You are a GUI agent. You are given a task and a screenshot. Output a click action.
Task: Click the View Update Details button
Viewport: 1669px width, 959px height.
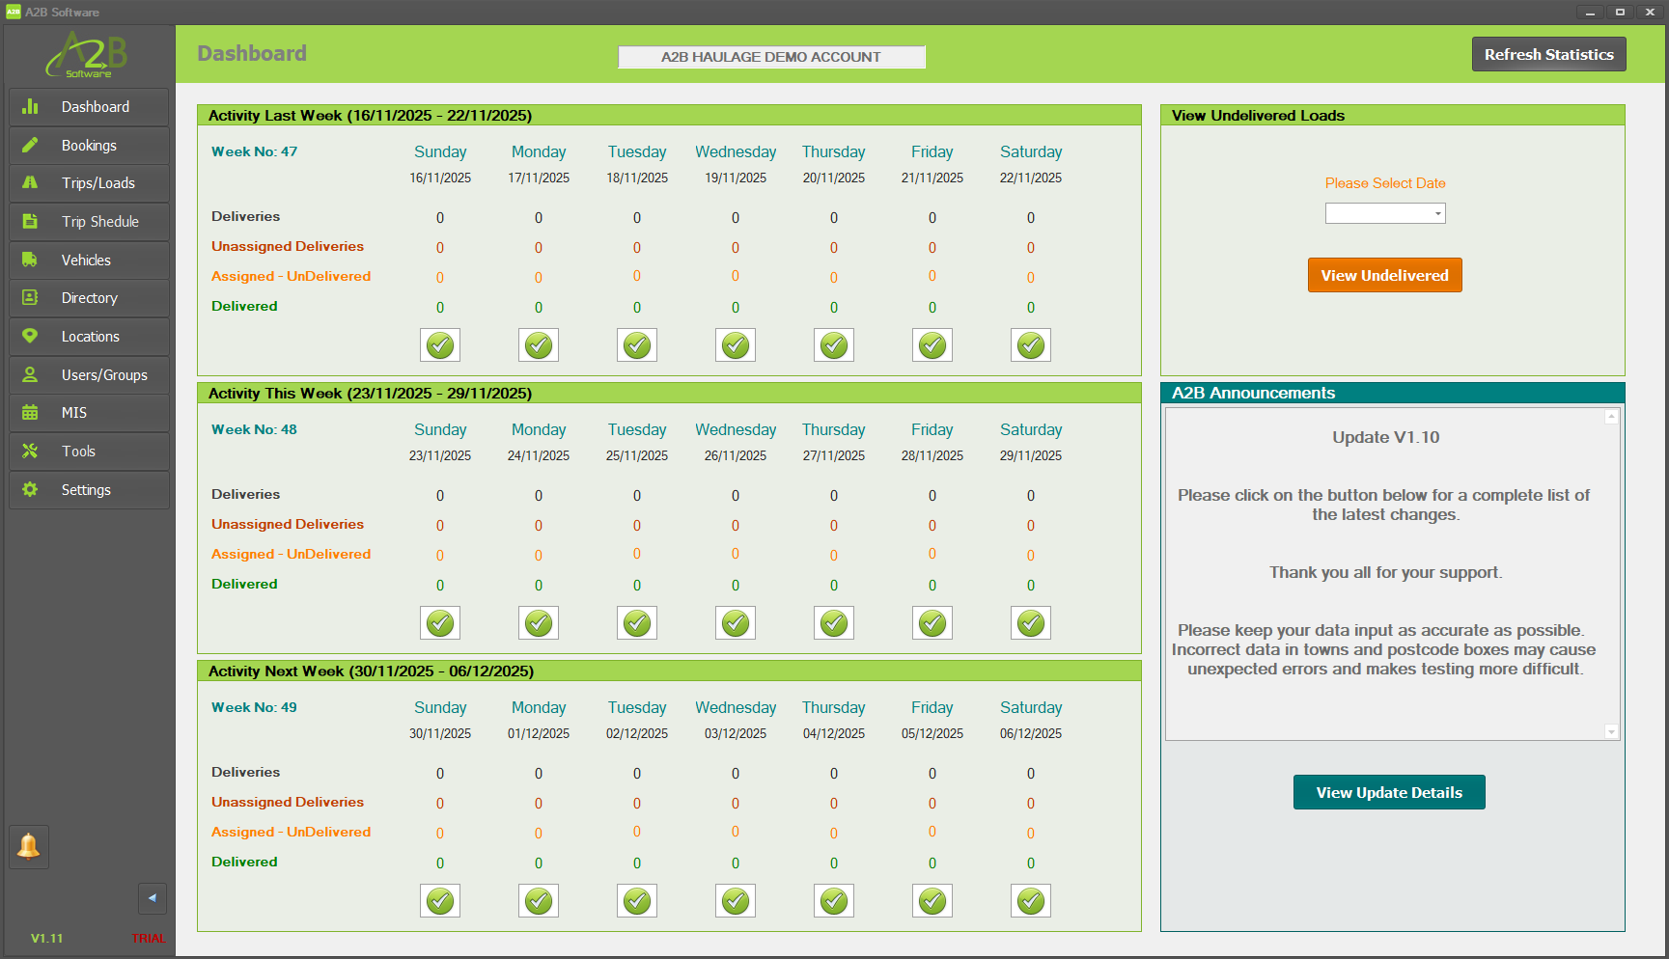1389,792
